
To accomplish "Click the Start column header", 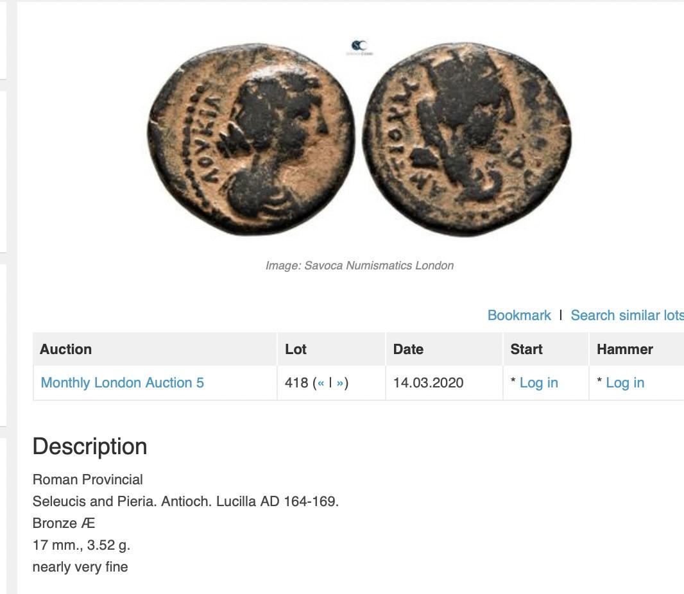I will 526,349.
